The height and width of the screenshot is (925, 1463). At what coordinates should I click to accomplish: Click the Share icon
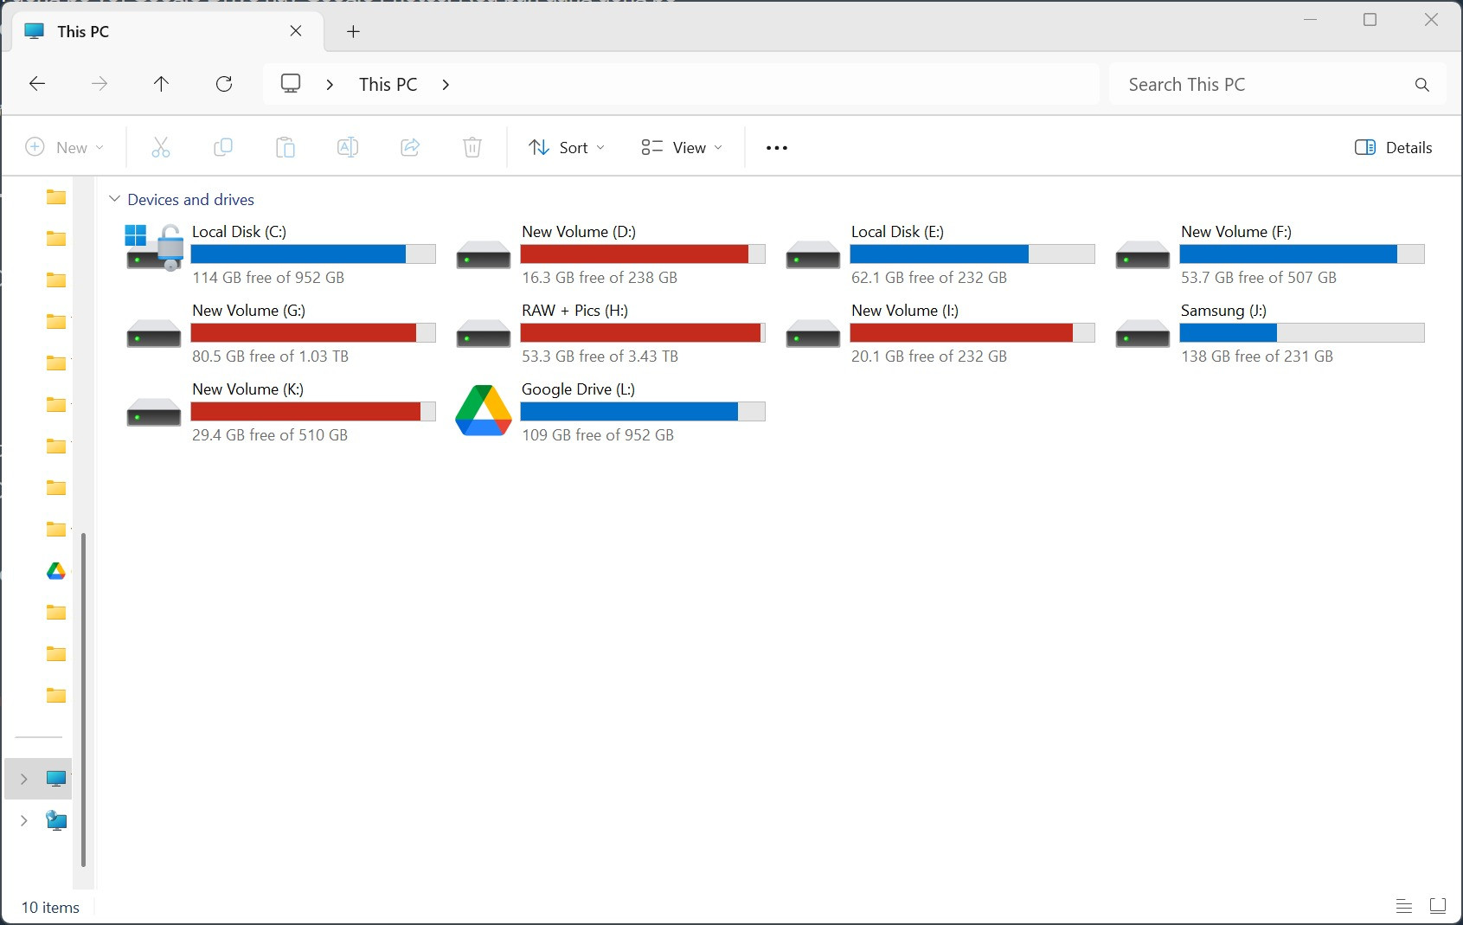click(x=410, y=147)
